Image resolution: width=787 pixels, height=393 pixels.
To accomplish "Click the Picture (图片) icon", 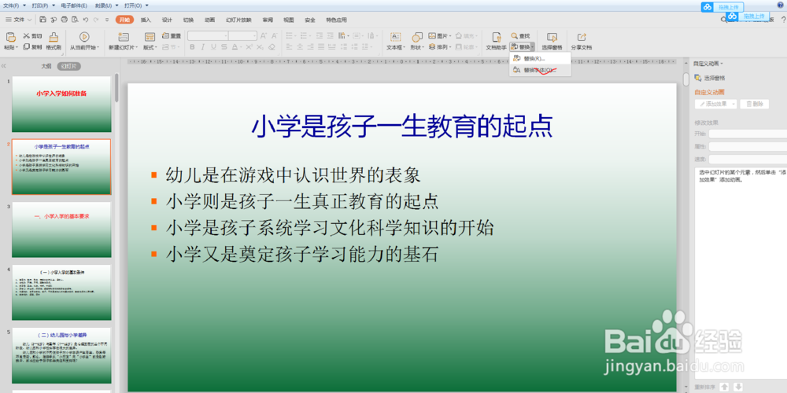I will [x=431, y=36].
